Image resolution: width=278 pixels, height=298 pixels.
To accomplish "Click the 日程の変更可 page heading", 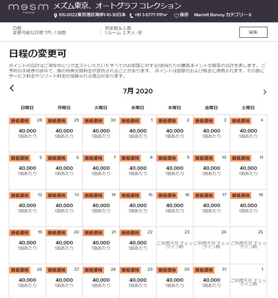I will (x=38, y=54).
